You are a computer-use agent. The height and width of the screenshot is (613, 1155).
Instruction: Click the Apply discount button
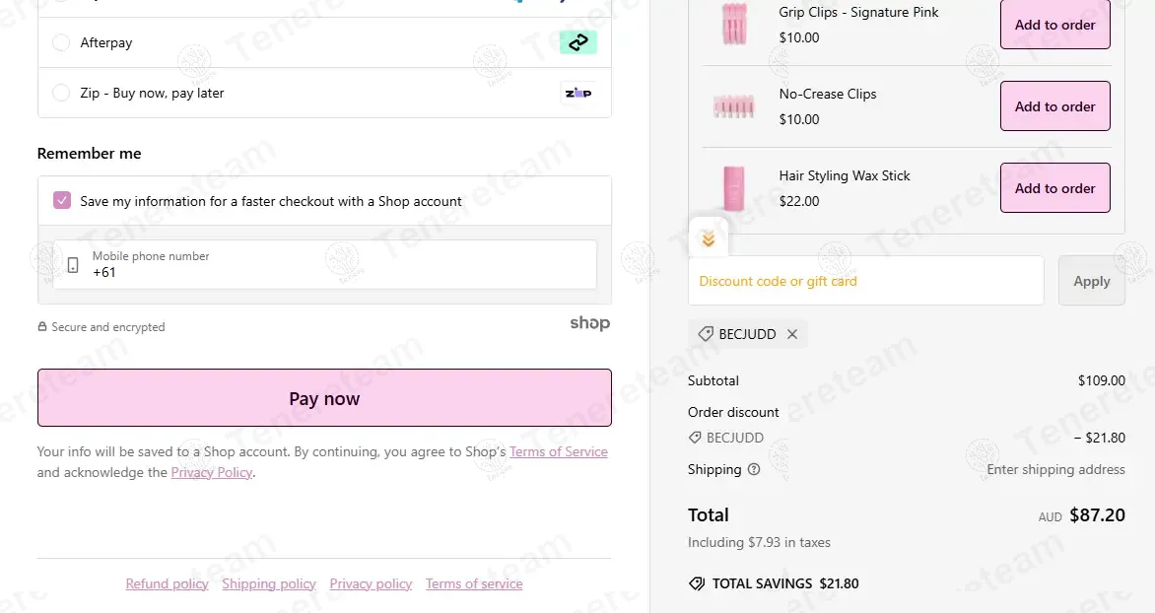click(x=1092, y=281)
